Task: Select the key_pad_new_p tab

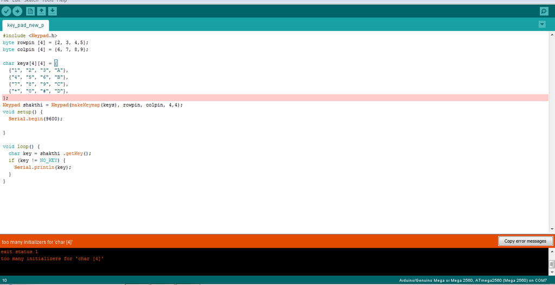Action: [25, 25]
